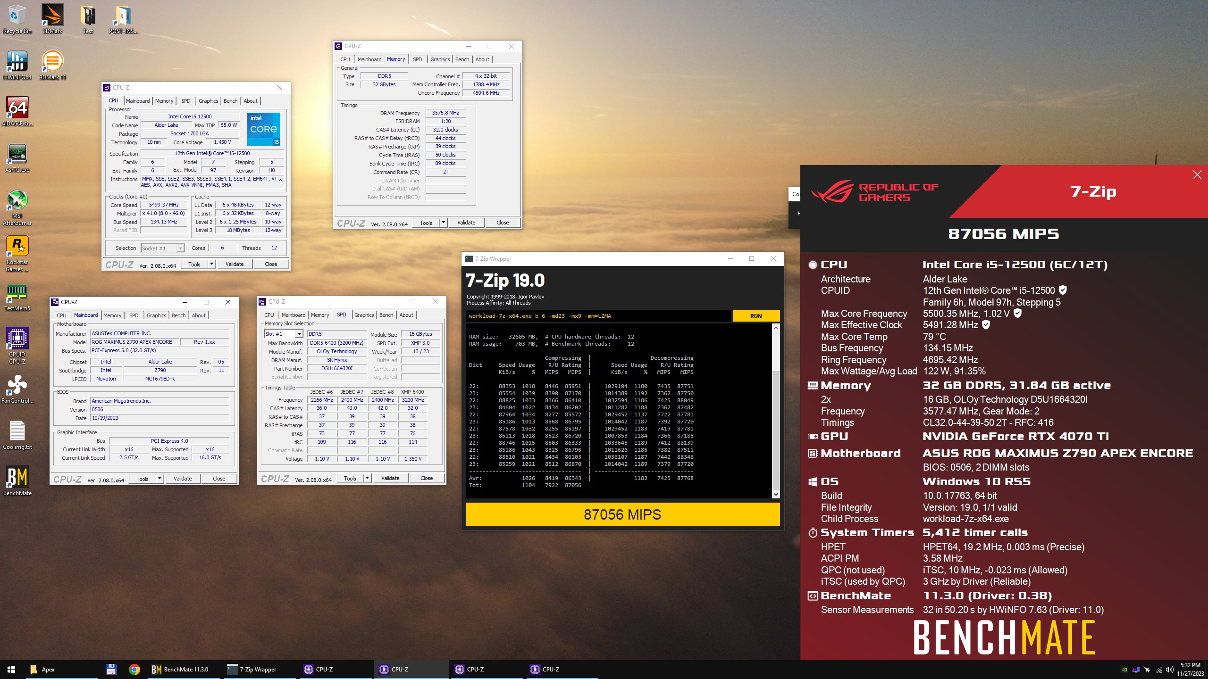Image resolution: width=1208 pixels, height=679 pixels.
Task: Select the Part Number value D5U1664320I
Action: 337,369
